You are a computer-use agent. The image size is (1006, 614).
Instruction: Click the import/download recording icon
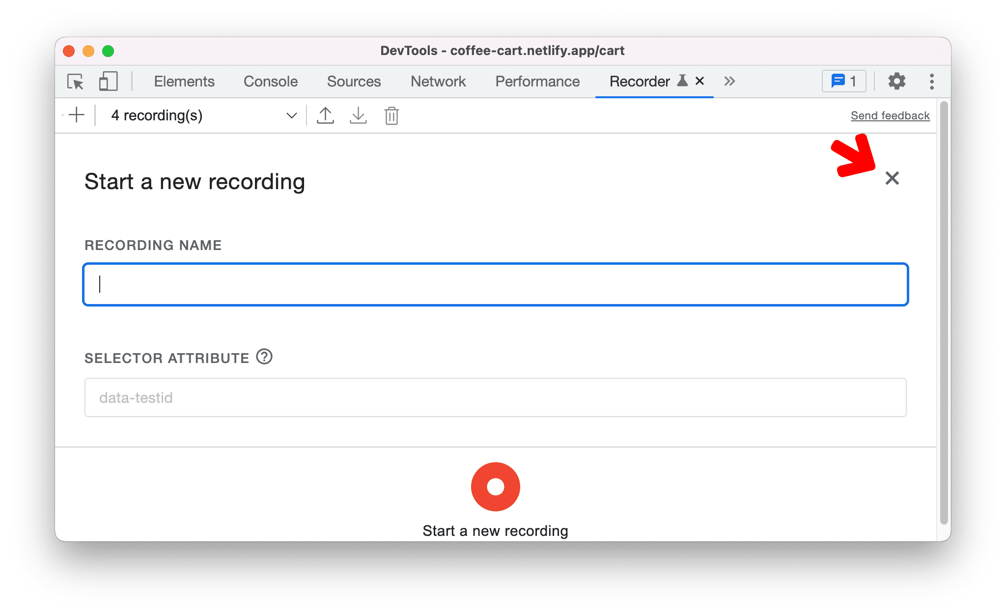(x=358, y=116)
